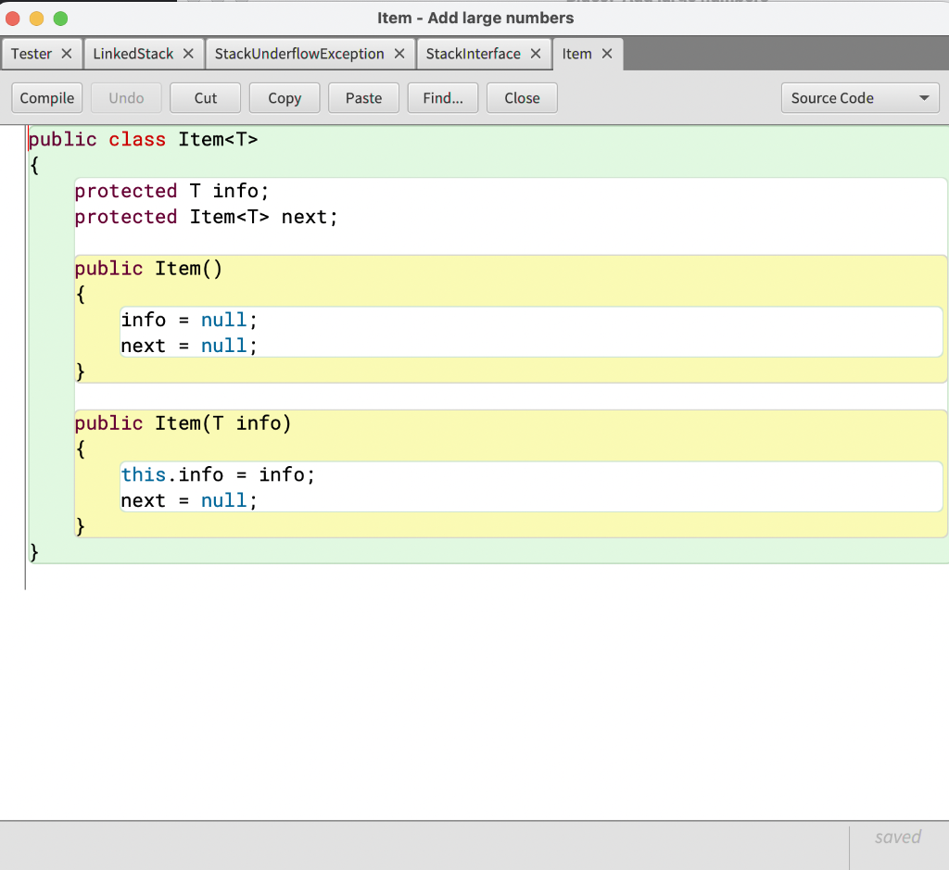
Task: Click the red close circle icon
Action: (13, 17)
